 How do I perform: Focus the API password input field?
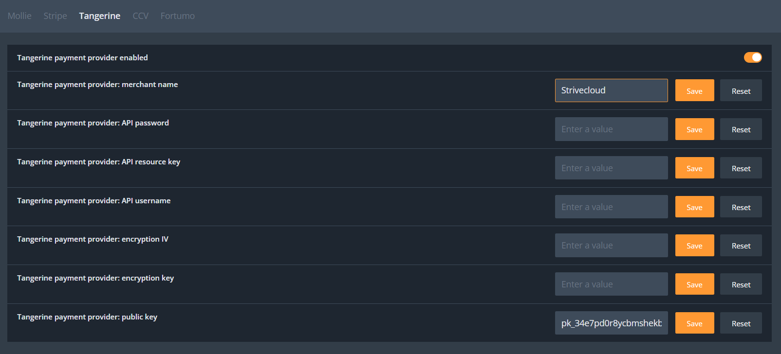[611, 129]
